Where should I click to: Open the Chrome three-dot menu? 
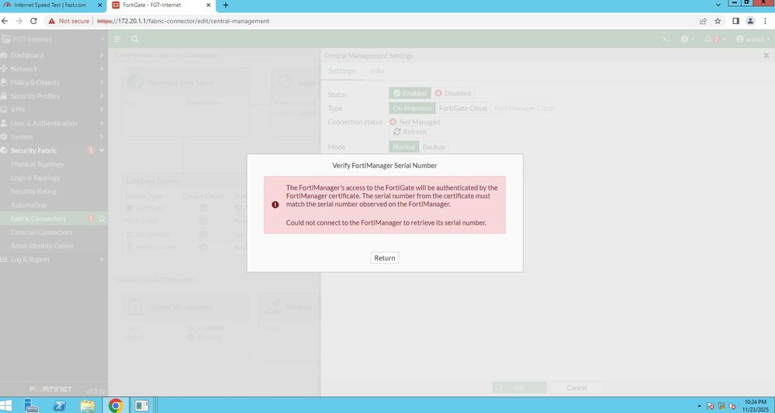pos(765,21)
